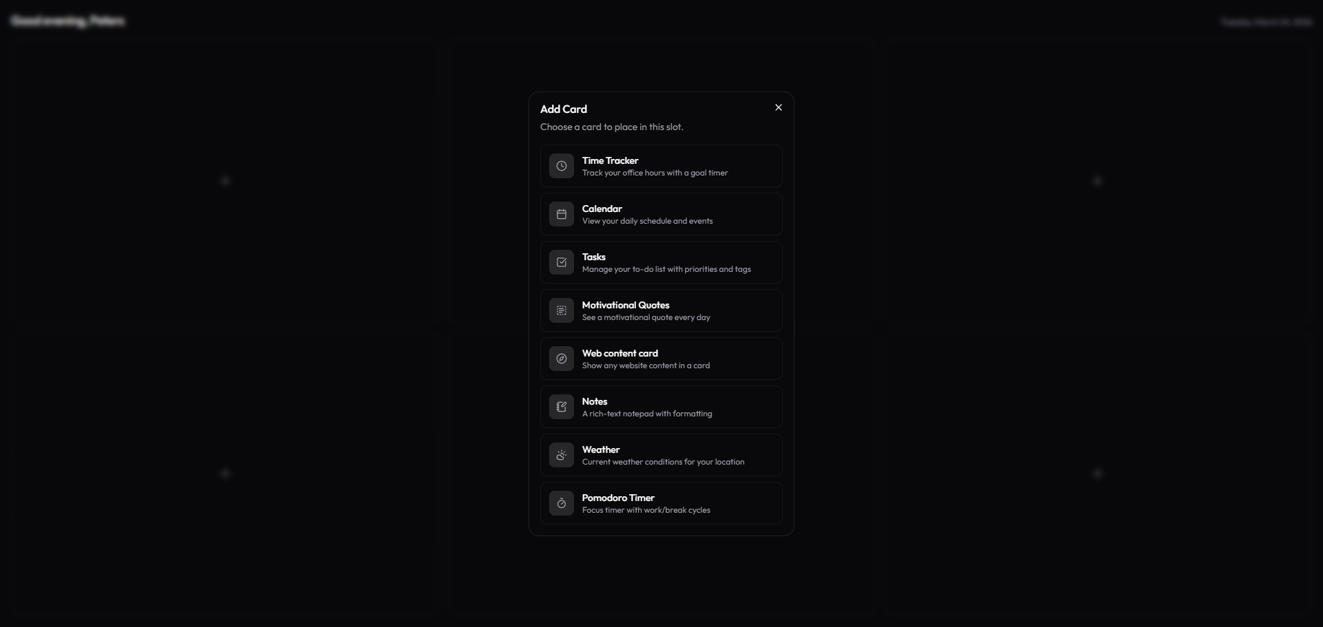Viewport: 1323px width, 627px height.
Task: Click "Focus timer with work/break cycles" description
Action: (x=646, y=510)
